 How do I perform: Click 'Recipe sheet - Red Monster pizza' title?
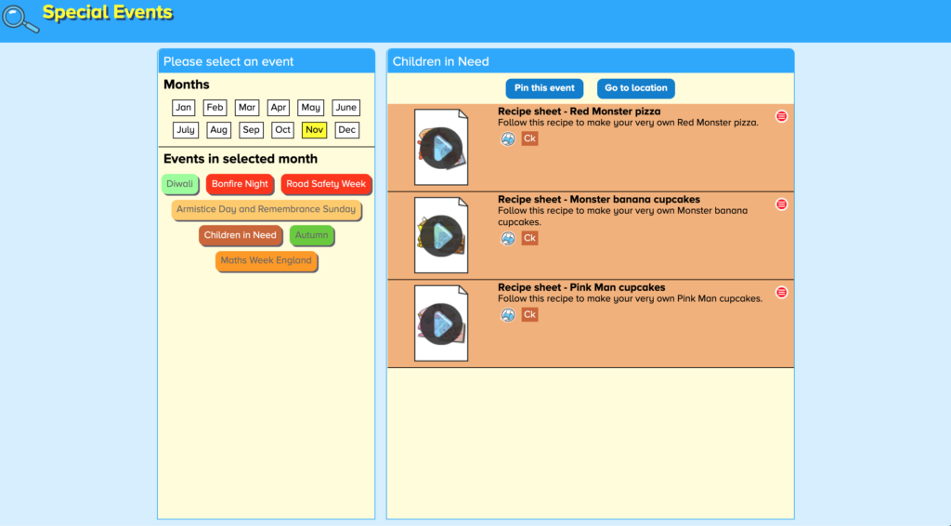(x=580, y=111)
